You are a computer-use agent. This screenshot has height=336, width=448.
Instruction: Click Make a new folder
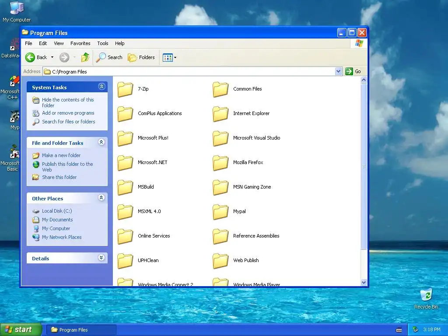pos(61,155)
